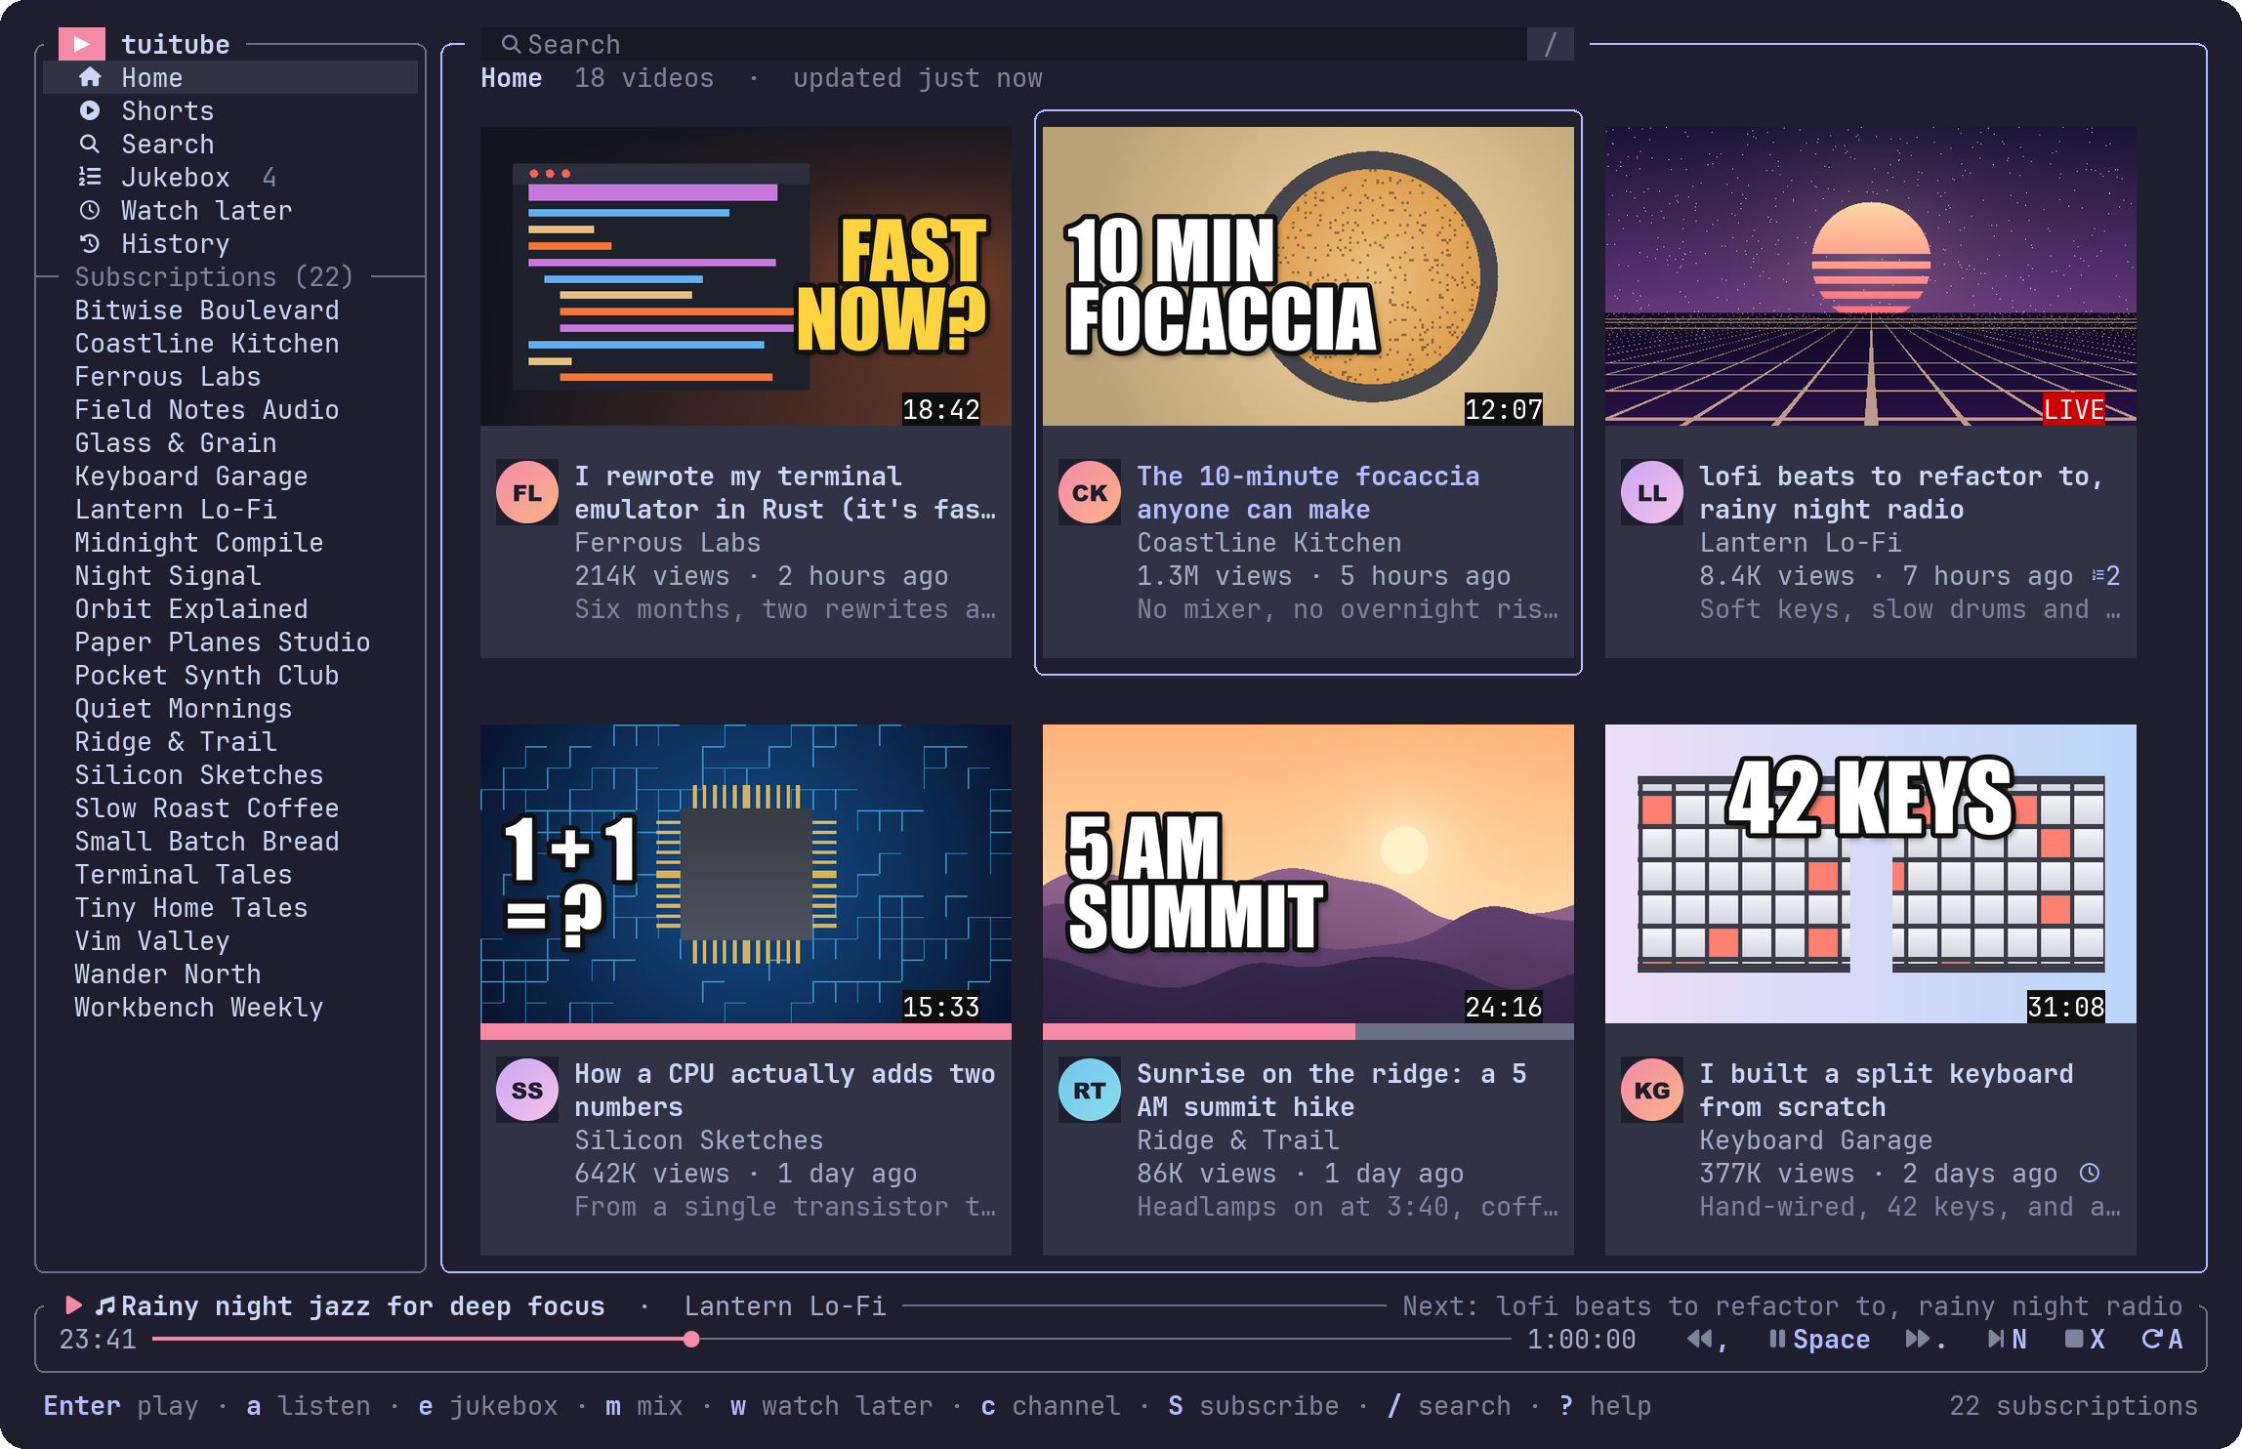Open the Jukebox queue in sidebar
The image size is (2242, 1449).
[230, 177]
